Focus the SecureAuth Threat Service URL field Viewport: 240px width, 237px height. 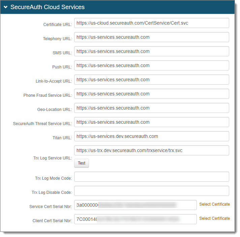(x=152, y=122)
